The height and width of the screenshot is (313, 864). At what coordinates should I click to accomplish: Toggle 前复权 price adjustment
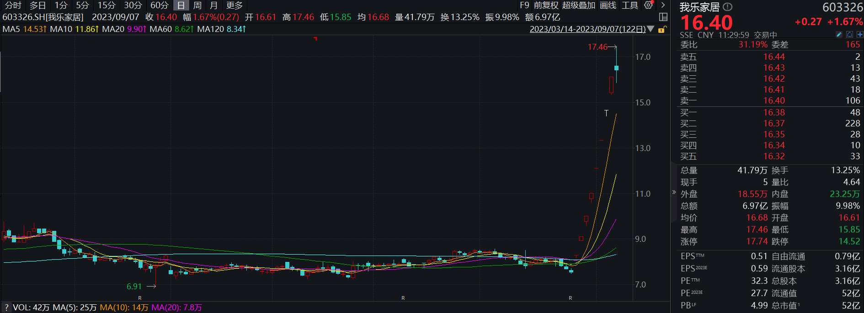coord(546,5)
